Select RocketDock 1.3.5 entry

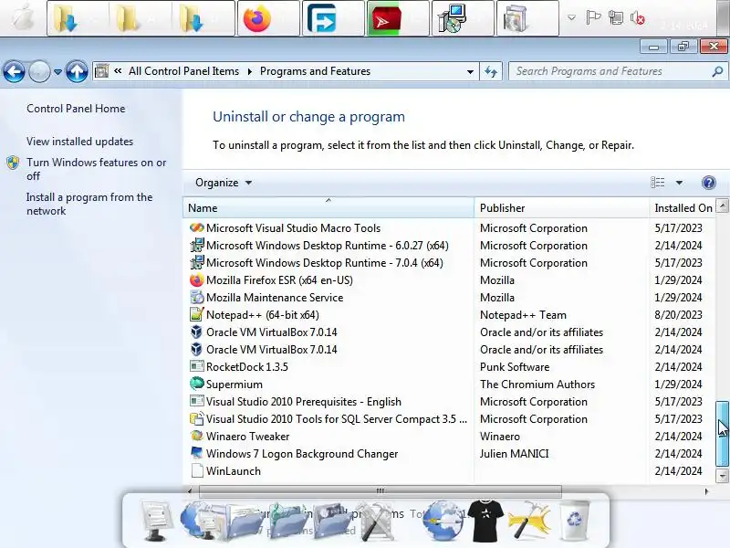[247, 367]
